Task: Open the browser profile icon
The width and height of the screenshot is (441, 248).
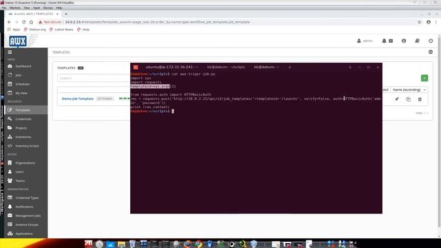Action: point(429,22)
